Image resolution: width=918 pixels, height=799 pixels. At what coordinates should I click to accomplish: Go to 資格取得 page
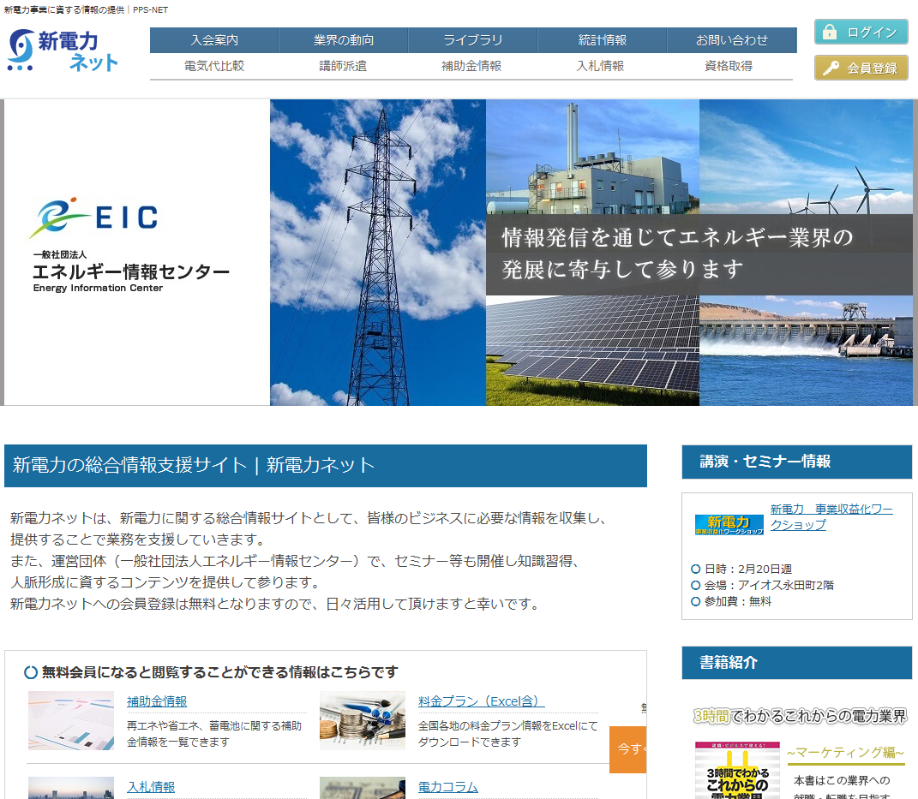click(x=729, y=66)
